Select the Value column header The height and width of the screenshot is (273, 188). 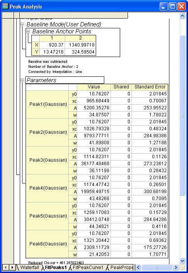pos(94,87)
